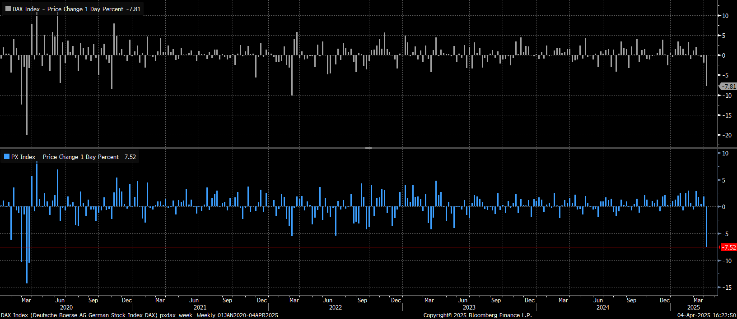Click the -20 tick on DAX y-axis

click(x=727, y=135)
